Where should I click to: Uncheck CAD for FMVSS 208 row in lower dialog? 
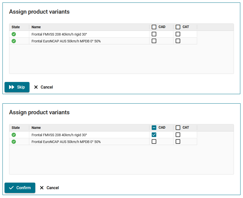(154, 135)
